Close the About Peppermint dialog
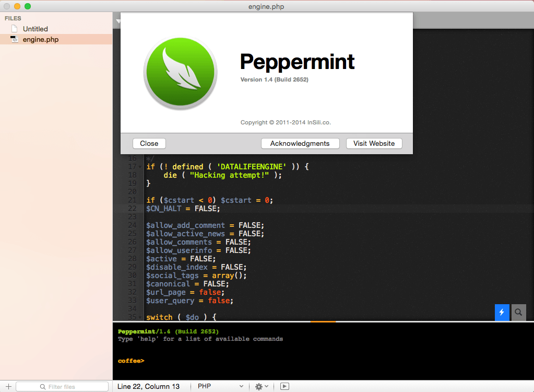 [149, 144]
